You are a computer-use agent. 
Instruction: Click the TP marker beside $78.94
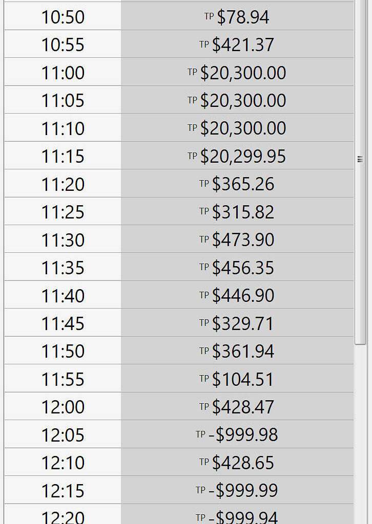(x=209, y=16)
